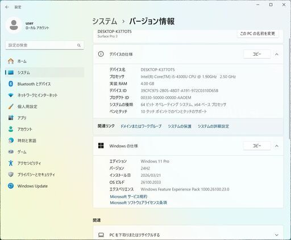Click the Accounts person icon
This screenshot has width=291, height=240.
coord(11,129)
